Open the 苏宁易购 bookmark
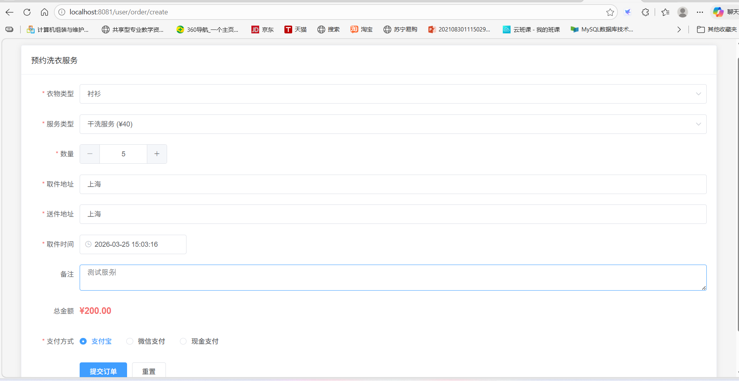The width and height of the screenshot is (739, 381). point(400,29)
